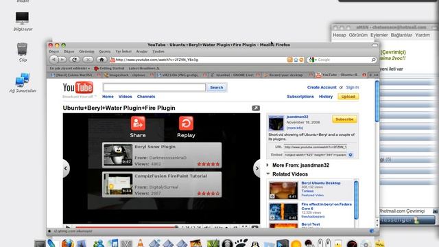Click the magnifier icon in Google search box
Viewport: 439px width, 247px height.
point(373,60)
